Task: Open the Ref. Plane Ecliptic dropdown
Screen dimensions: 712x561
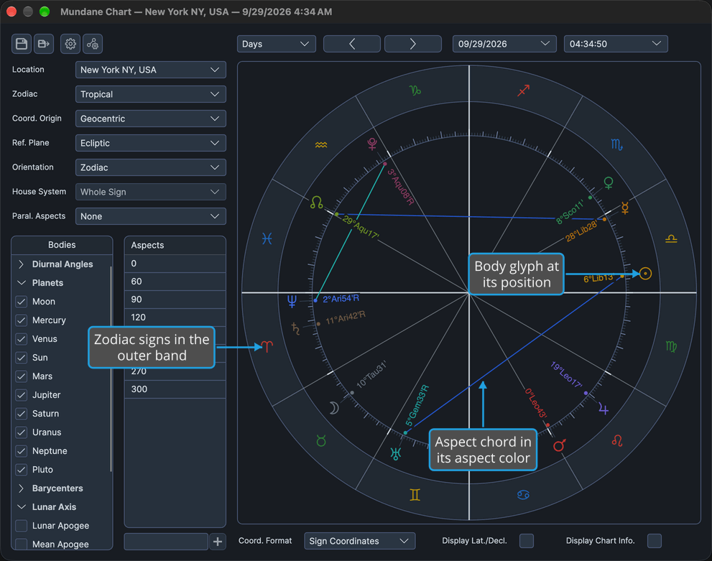Action: pyautogui.click(x=151, y=143)
